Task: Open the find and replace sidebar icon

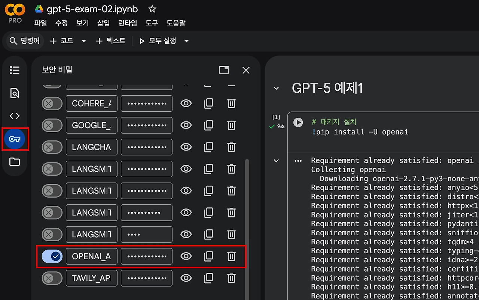Action: 15,93
